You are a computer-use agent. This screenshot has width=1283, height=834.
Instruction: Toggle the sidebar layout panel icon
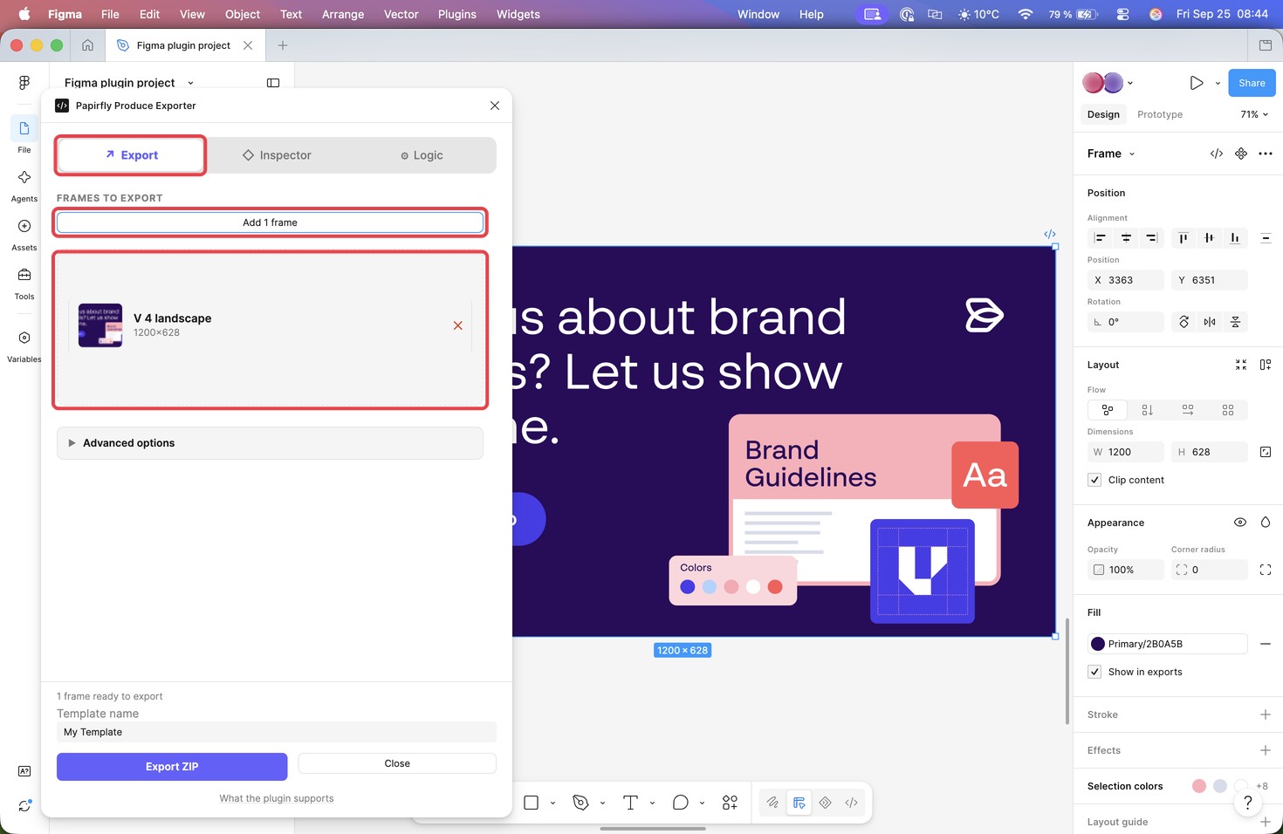273,83
